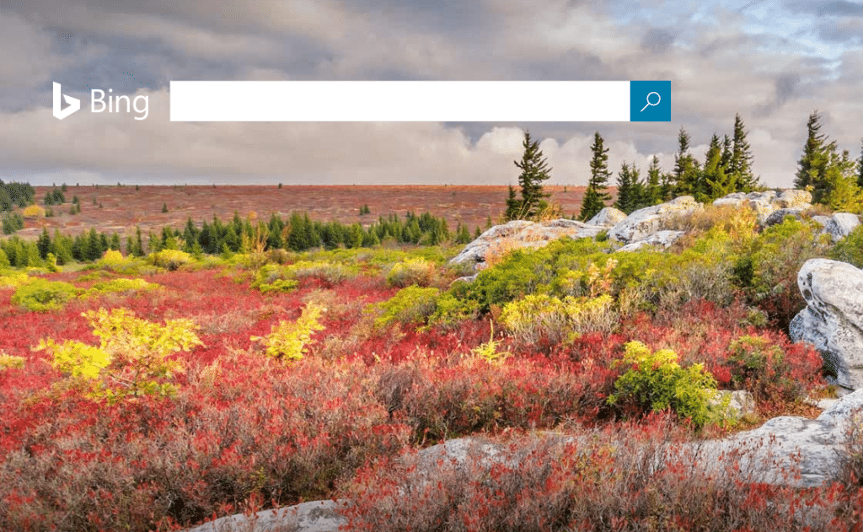This screenshot has height=532, width=863.
Task: Select the white Bing logo mark
Action: (66, 101)
